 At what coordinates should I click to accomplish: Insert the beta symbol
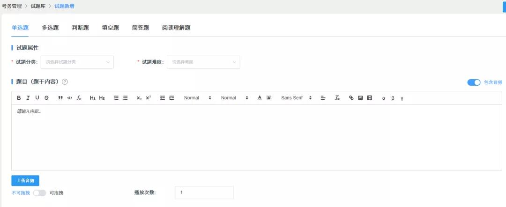point(393,98)
